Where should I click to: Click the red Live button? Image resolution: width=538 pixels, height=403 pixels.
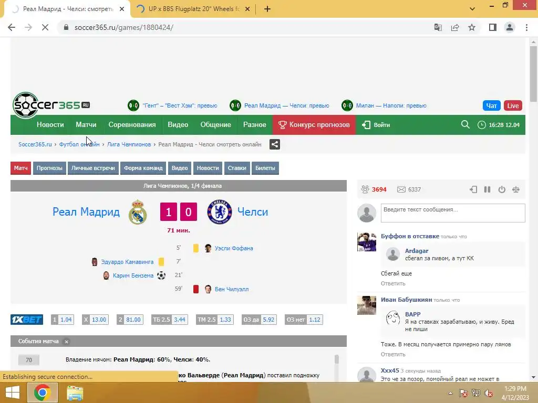[513, 105]
